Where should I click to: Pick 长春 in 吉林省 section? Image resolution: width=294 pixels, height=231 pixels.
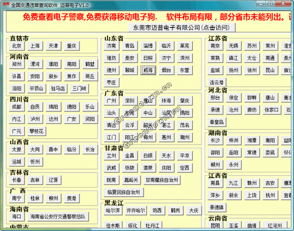pyautogui.click(x=16, y=180)
